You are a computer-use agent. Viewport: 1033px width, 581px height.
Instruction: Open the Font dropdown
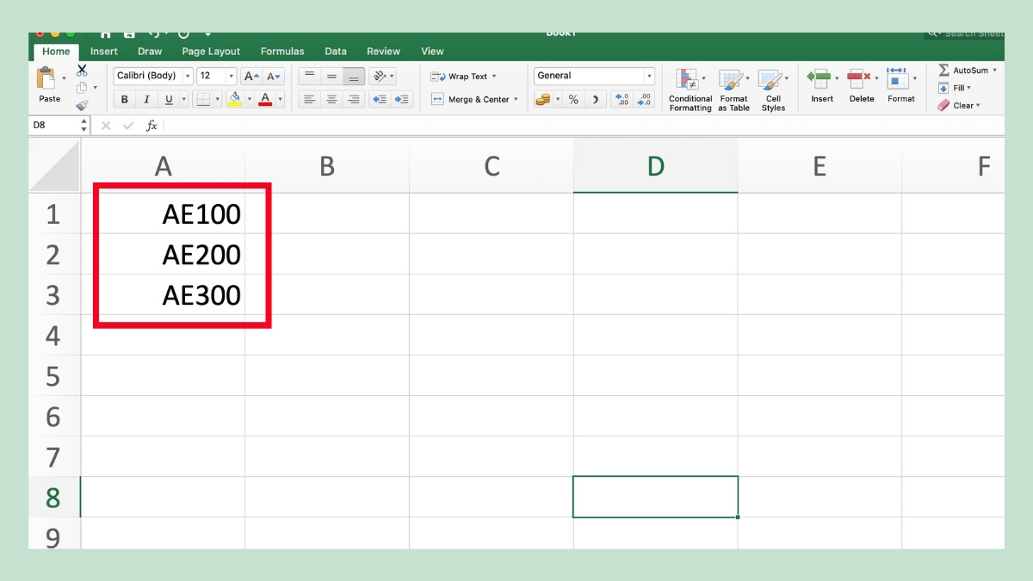pyautogui.click(x=153, y=76)
